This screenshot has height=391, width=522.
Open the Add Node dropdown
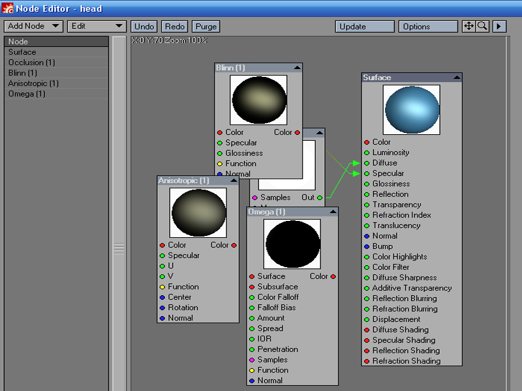click(x=33, y=26)
